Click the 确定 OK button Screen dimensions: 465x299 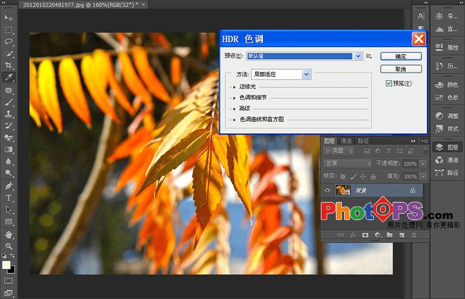coord(401,56)
